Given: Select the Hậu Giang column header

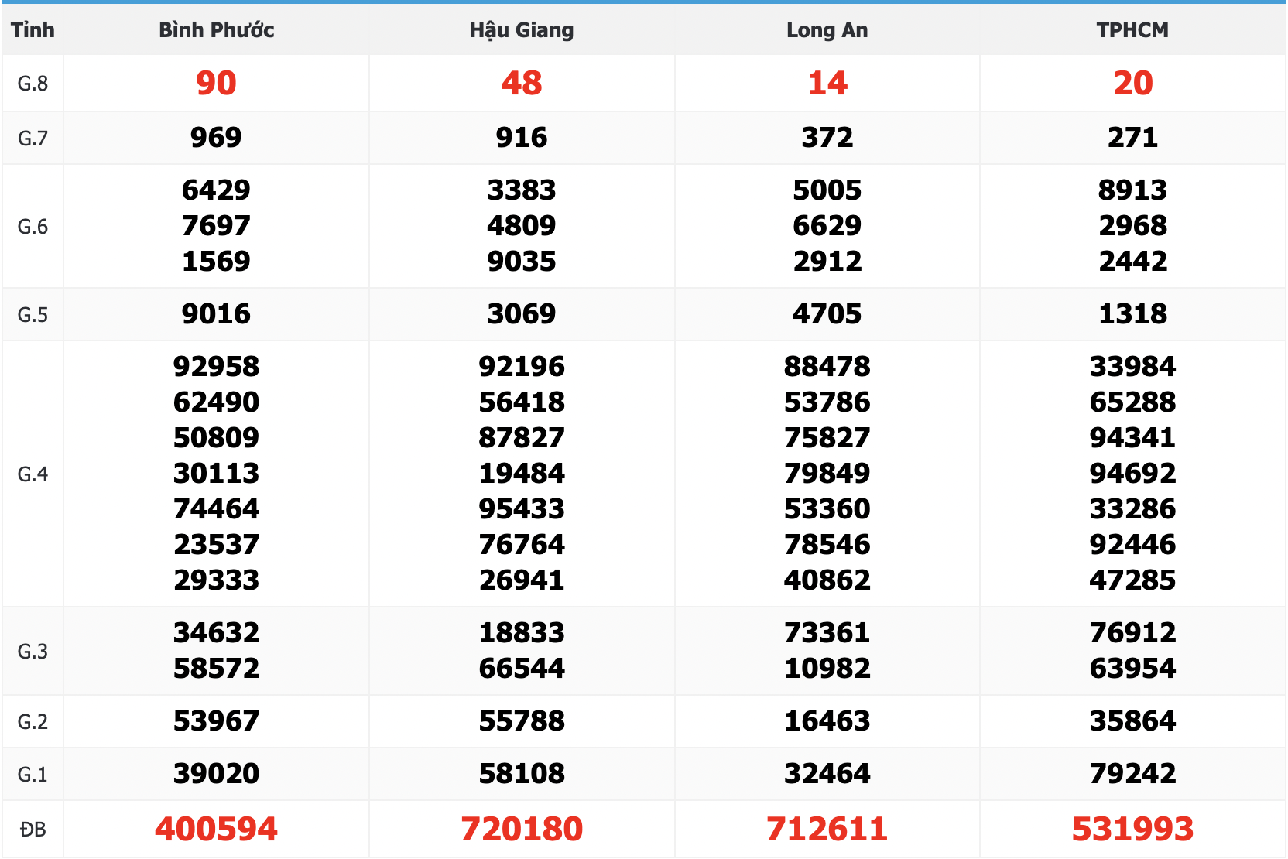Looking at the screenshot, I should point(522,30).
